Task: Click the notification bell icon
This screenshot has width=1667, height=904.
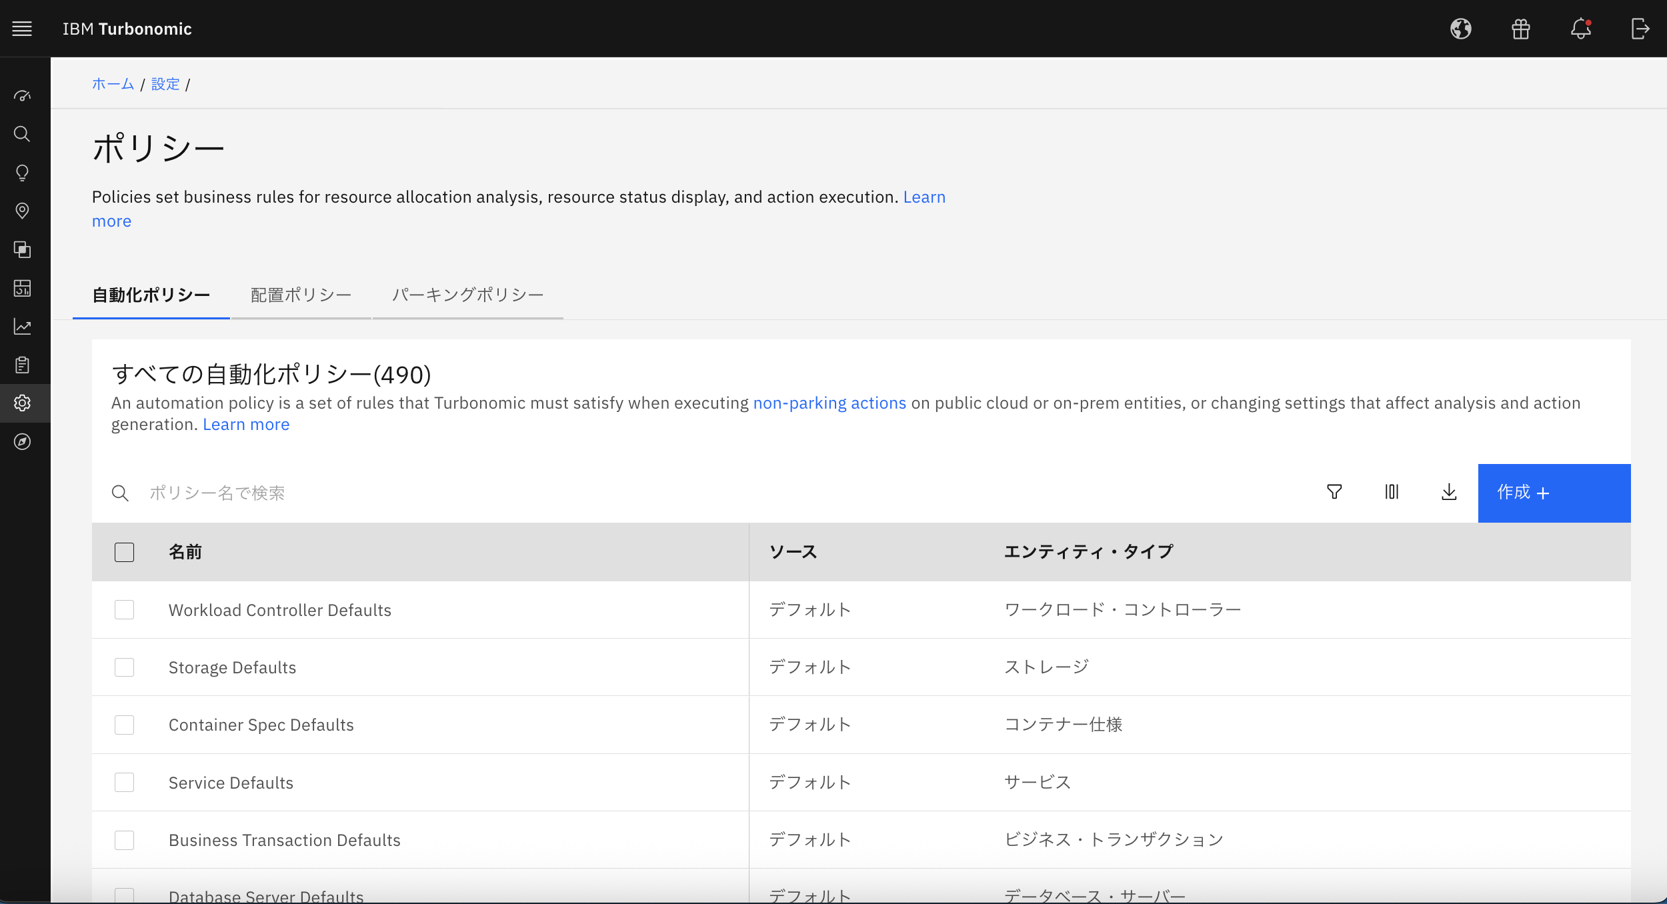Action: (1580, 29)
